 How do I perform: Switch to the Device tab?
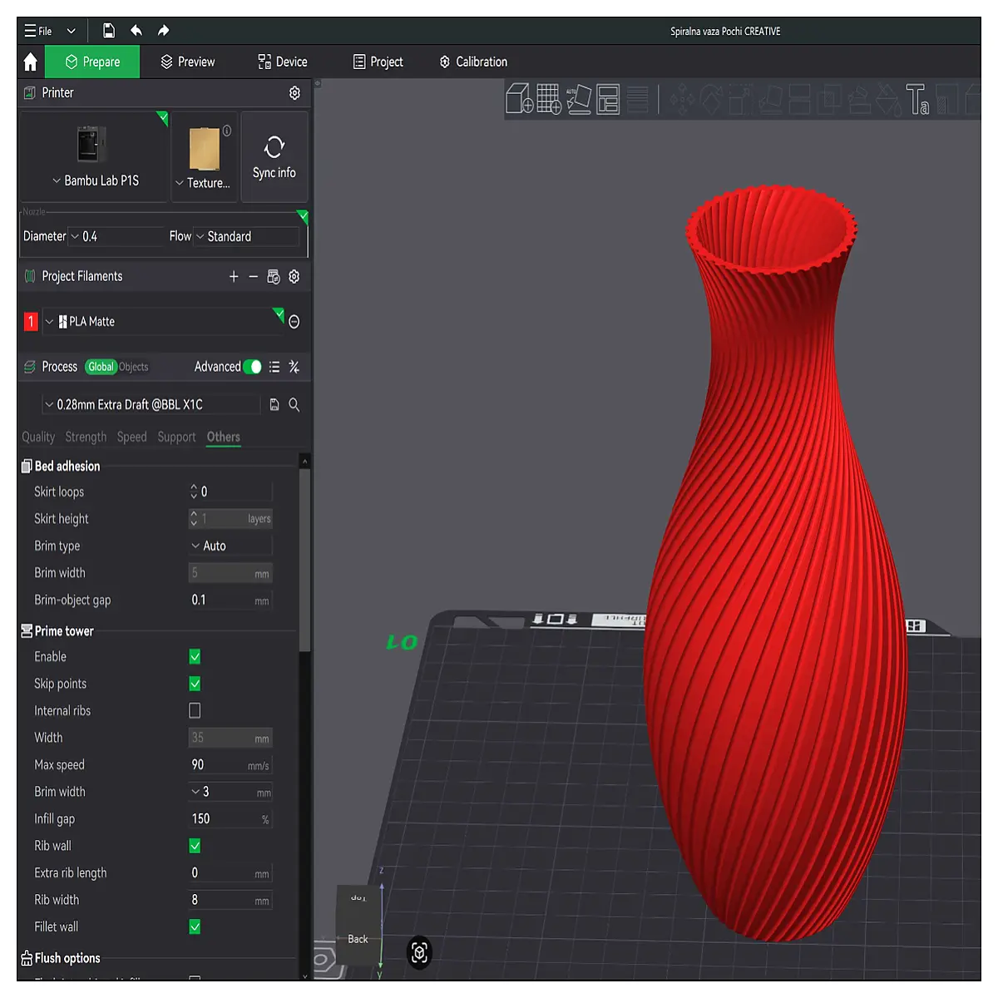coord(283,62)
